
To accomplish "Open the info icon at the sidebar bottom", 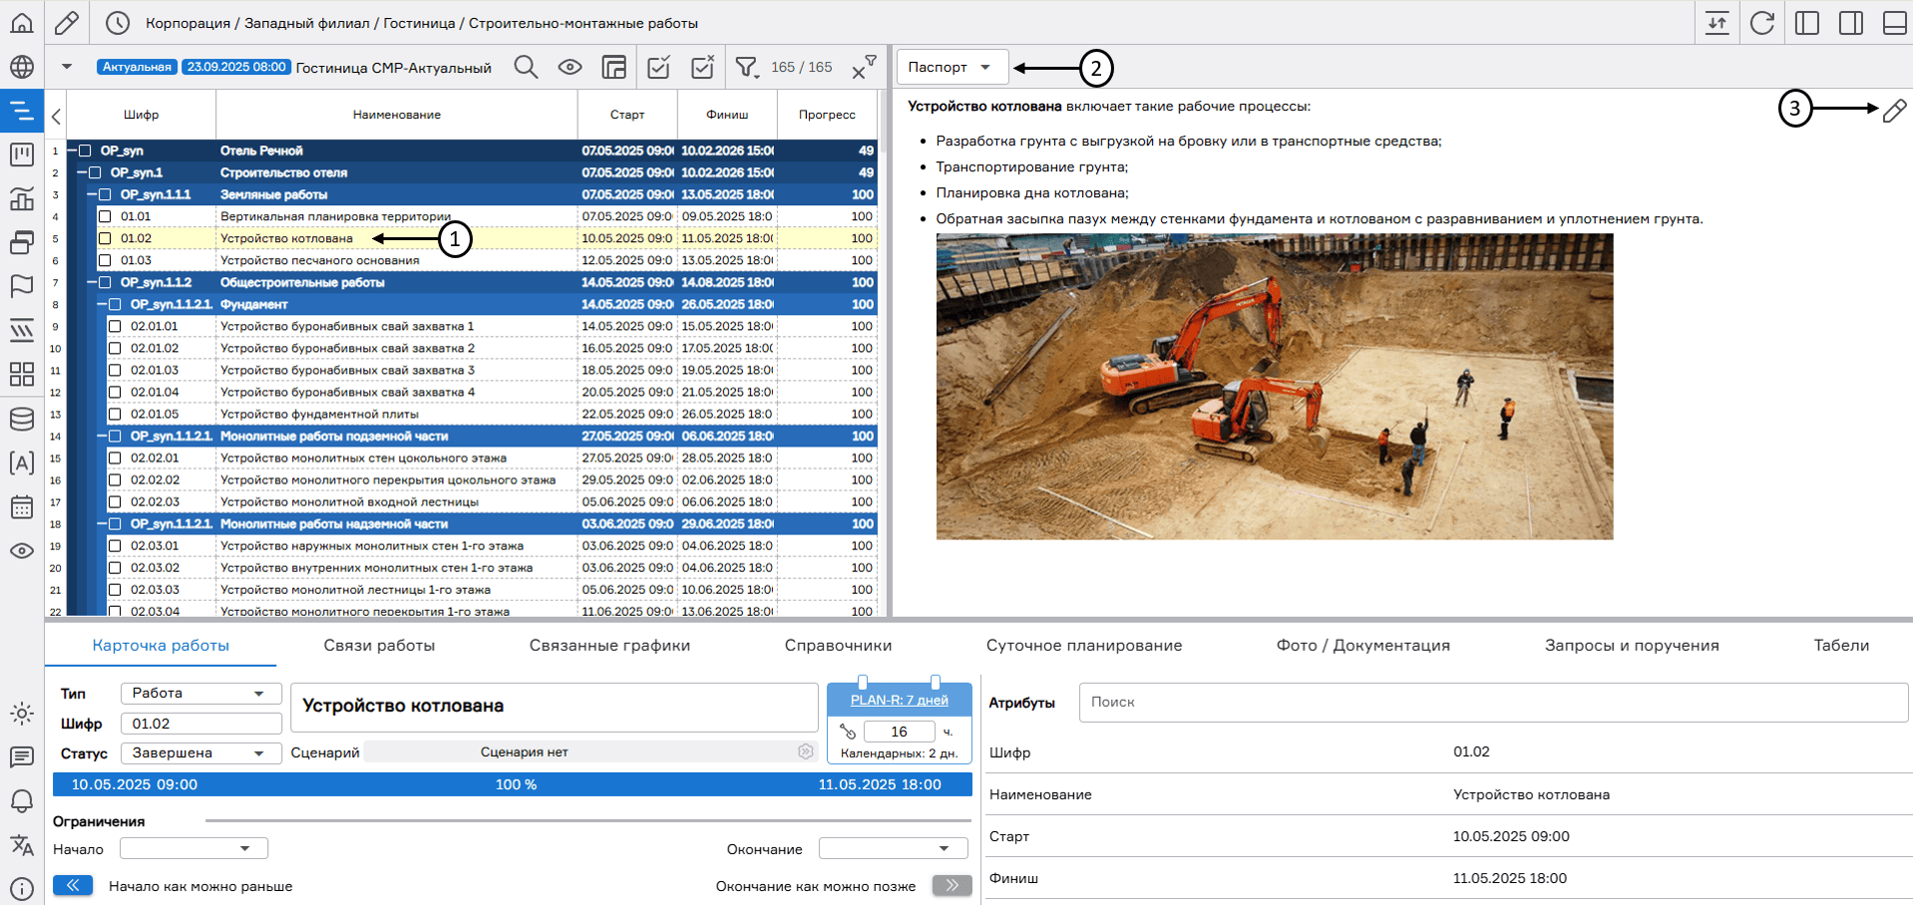I will pos(22,888).
